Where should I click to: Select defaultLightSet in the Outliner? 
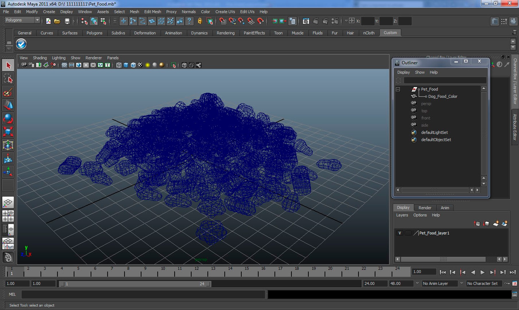tap(434, 132)
